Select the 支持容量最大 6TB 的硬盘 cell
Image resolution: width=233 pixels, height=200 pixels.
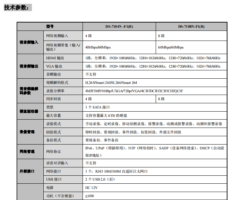[x=155, y=116]
